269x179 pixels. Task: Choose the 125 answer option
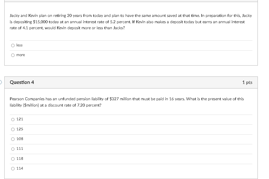(x=13, y=129)
